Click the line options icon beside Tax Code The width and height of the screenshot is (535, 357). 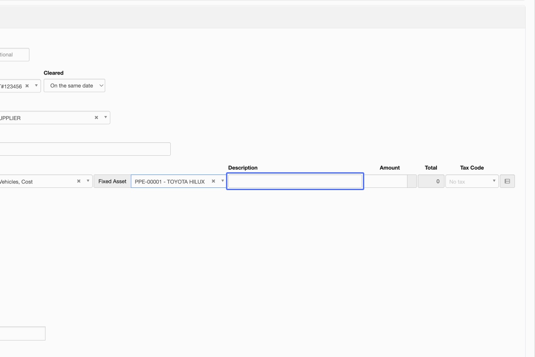[507, 181]
